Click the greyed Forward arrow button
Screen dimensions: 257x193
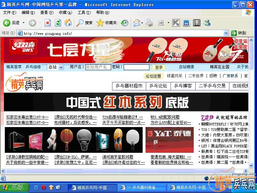click(x=32, y=23)
